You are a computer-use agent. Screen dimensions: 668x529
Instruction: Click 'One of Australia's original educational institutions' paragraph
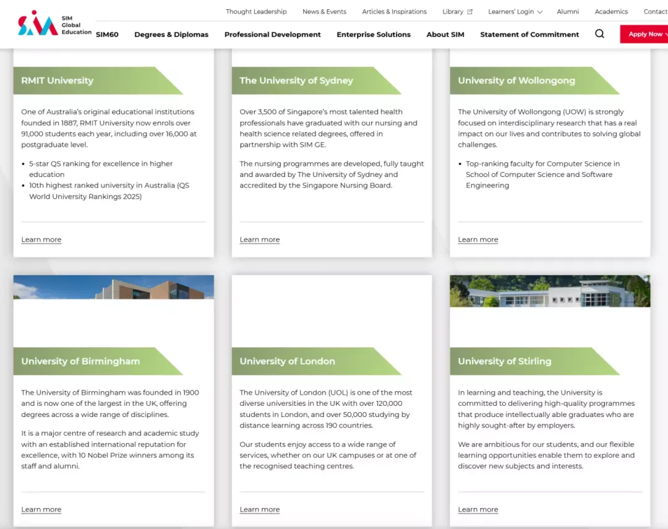109,128
